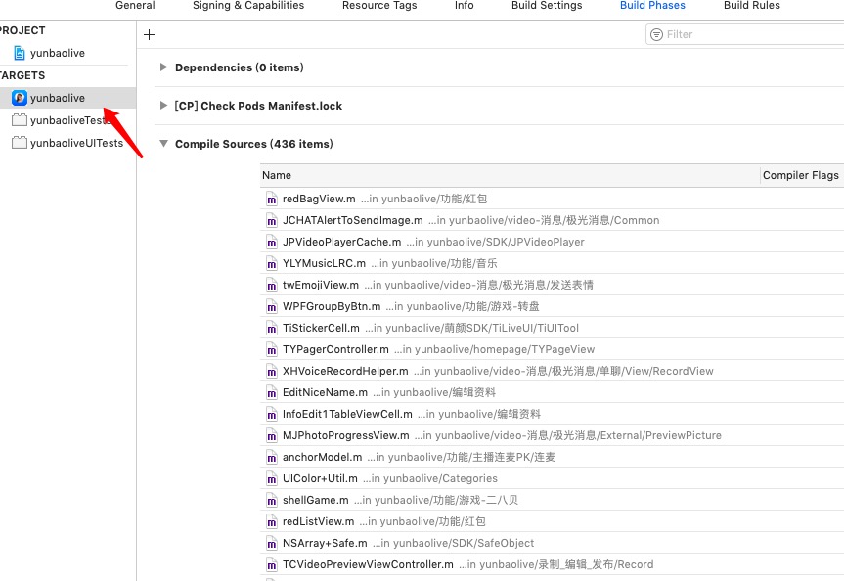Click the Compiler Flags column header
This screenshot has height=581, width=844.
tap(800, 175)
